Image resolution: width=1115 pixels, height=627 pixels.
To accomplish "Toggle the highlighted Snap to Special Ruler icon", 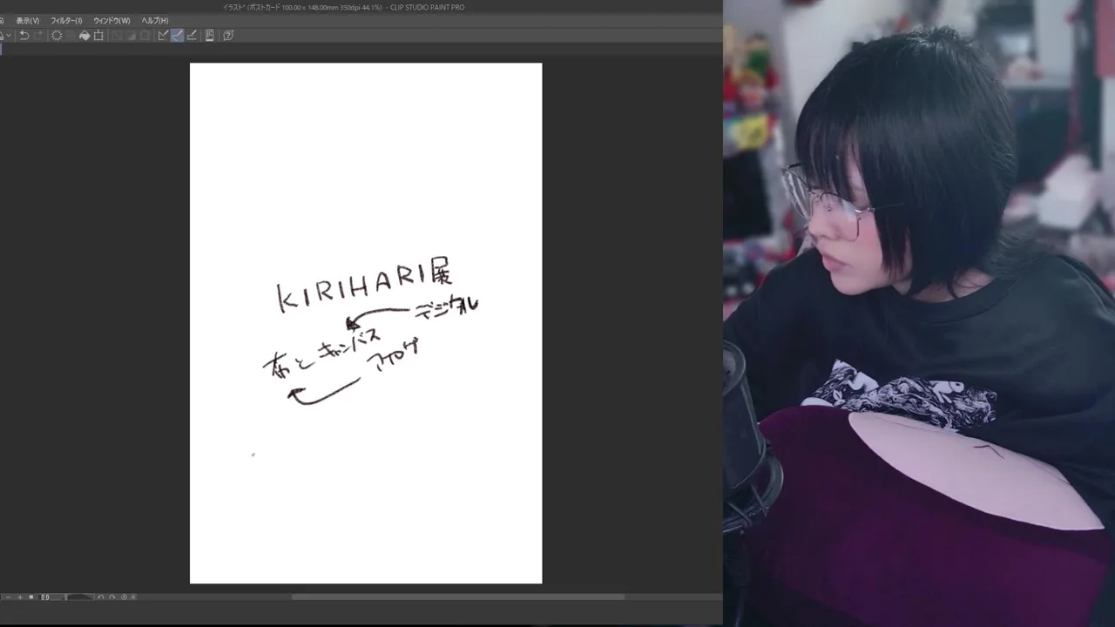I will point(177,36).
